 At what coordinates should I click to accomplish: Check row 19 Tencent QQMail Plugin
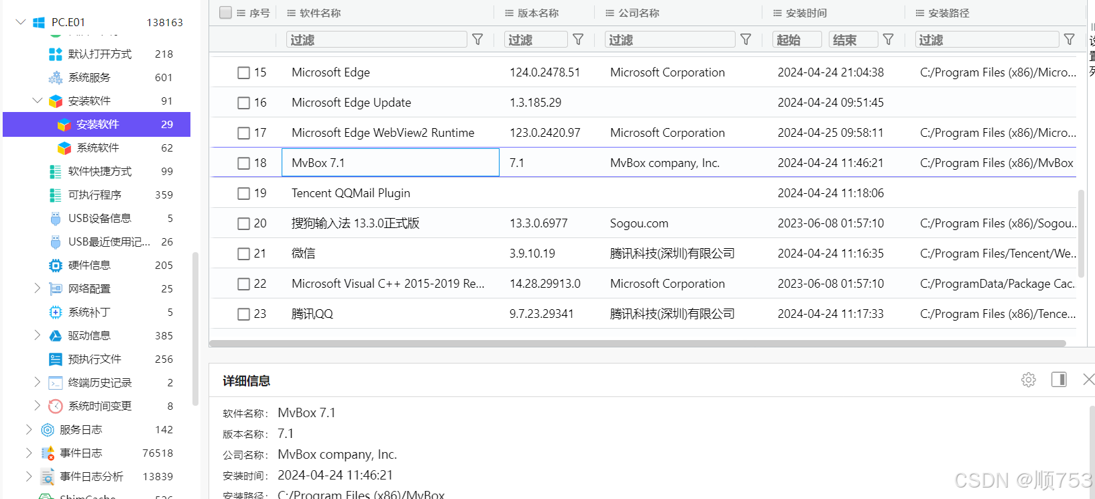pos(244,193)
